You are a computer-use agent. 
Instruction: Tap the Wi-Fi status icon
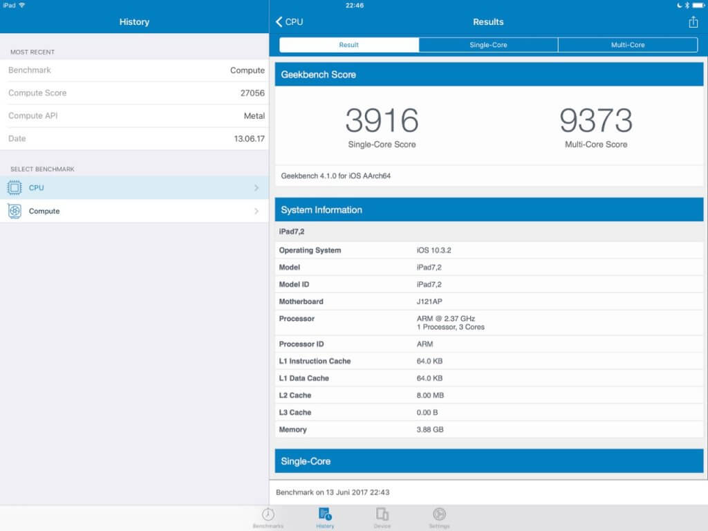coord(22,5)
